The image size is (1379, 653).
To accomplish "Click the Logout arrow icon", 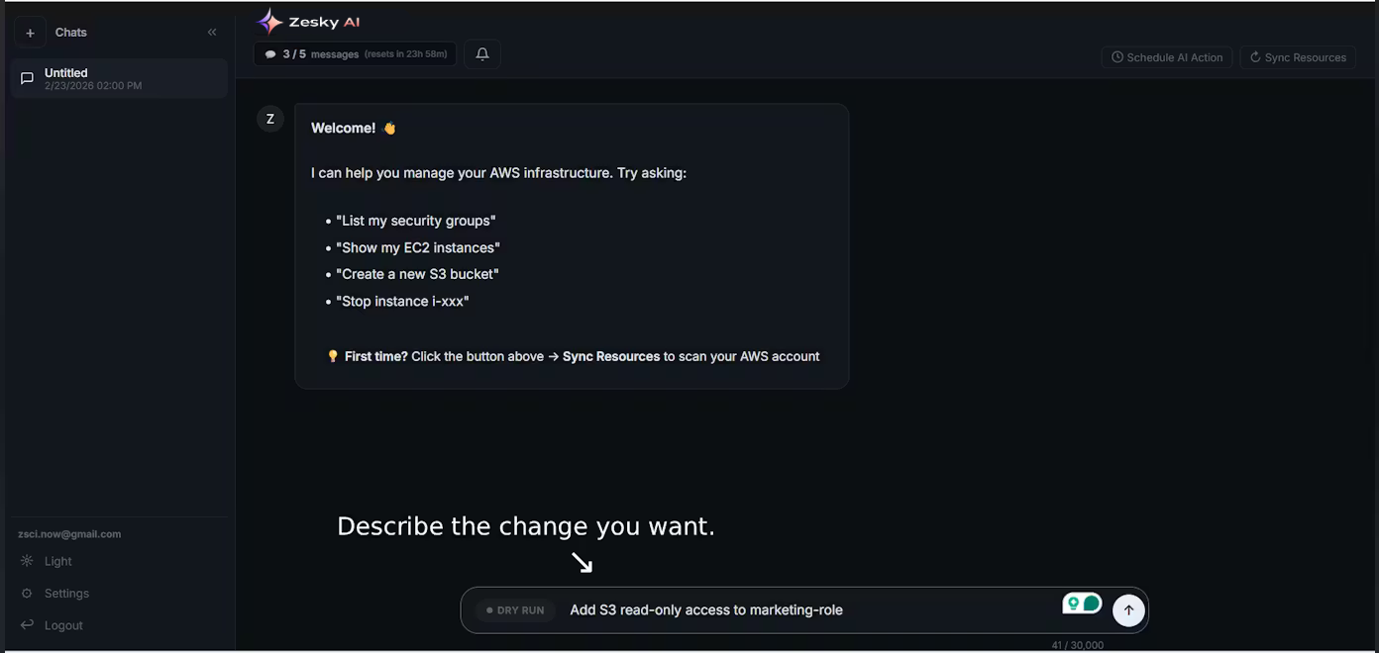I will (x=26, y=624).
